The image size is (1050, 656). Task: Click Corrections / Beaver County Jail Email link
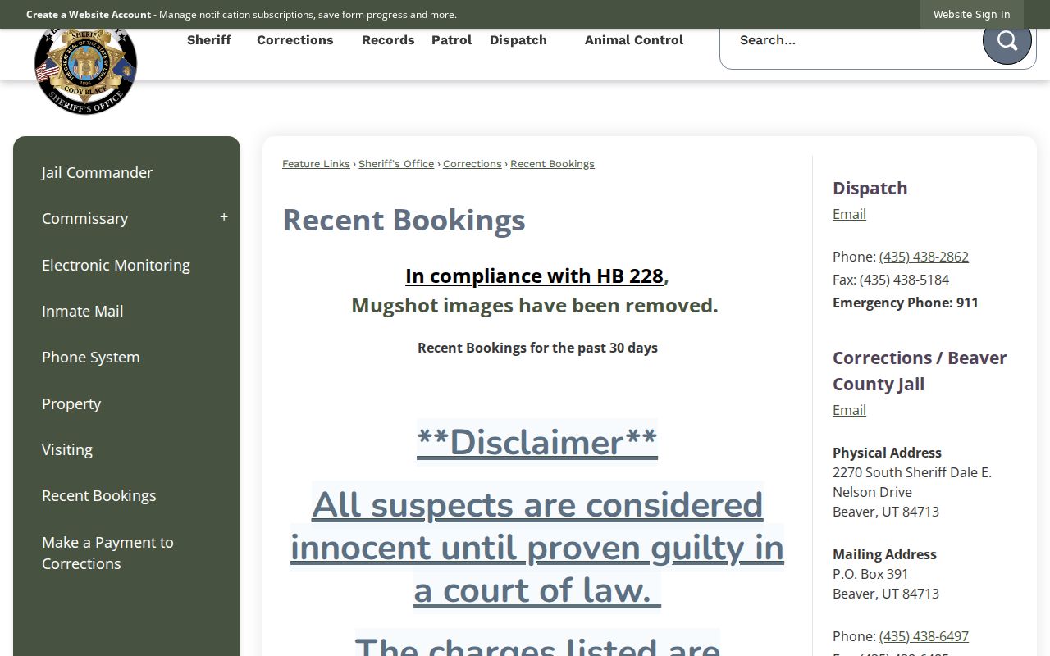849,410
